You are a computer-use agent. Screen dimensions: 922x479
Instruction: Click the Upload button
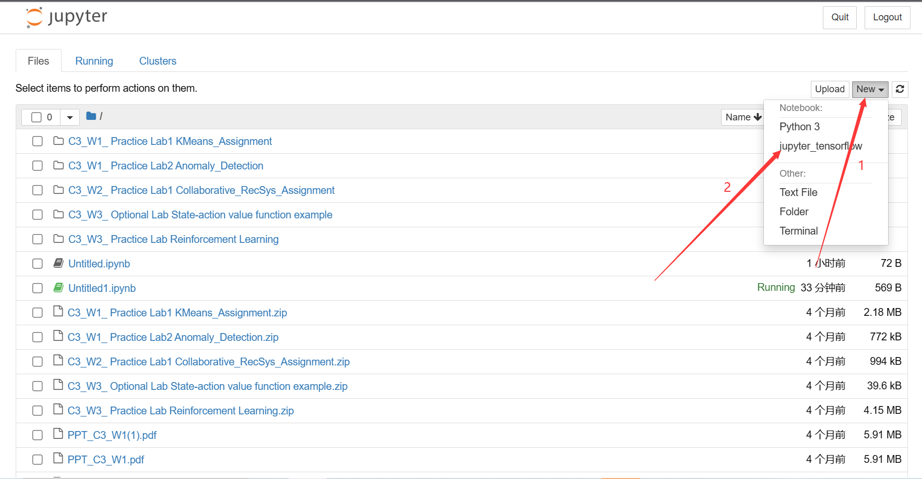[830, 89]
